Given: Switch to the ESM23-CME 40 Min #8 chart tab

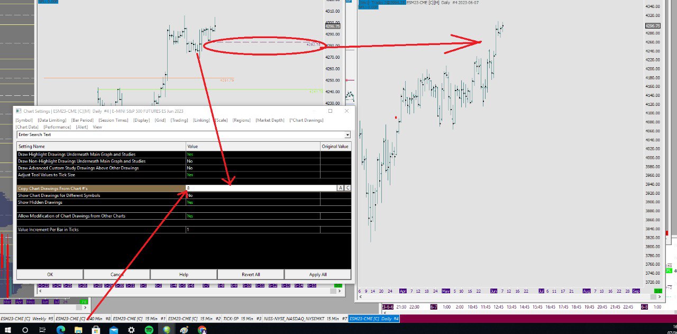Looking at the screenshot, I should (83, 319).
